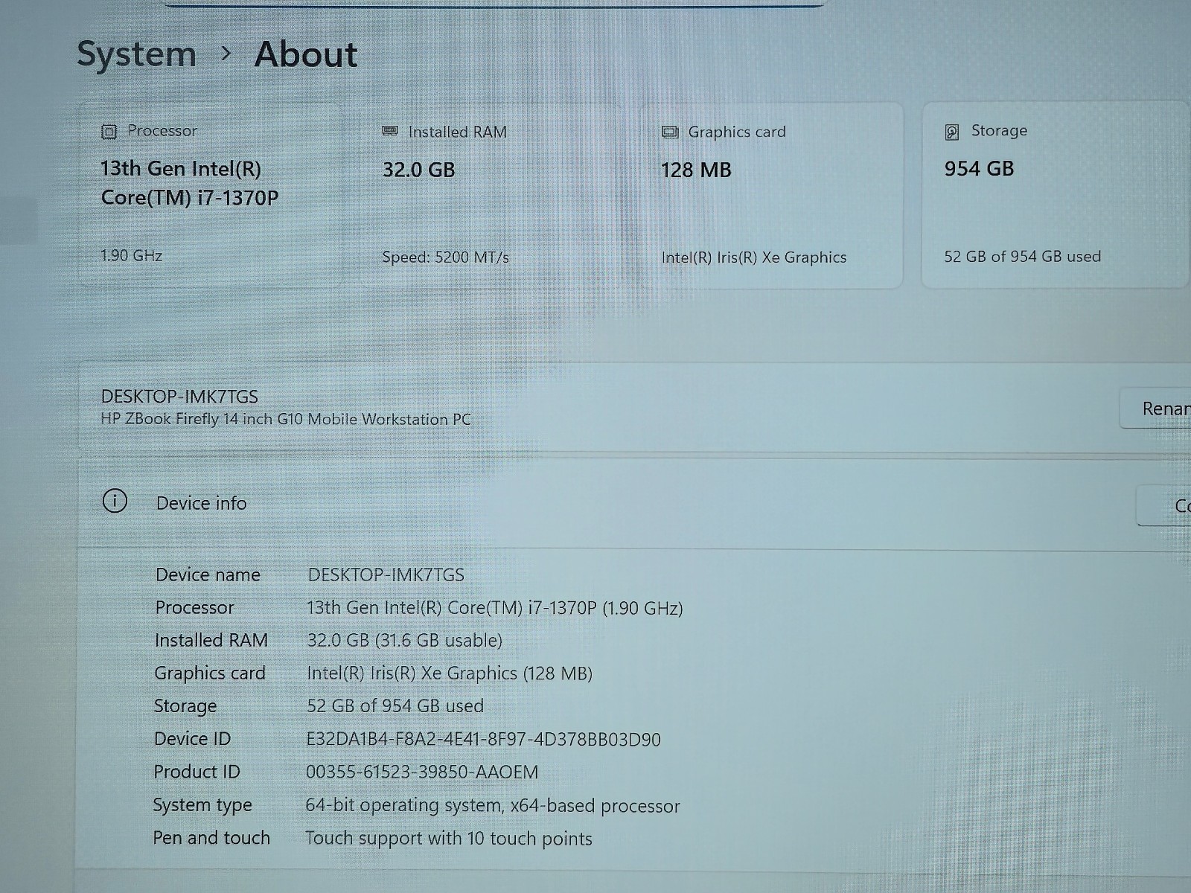Click 'Storage' label in Device info list

point(185,705)
